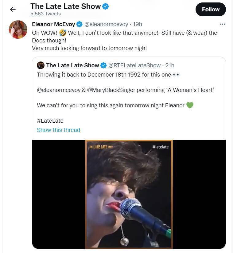The height and width of the screenshot is (253, 241).
Task: Click 'Show this thread' link
Action: click(58, 130)
